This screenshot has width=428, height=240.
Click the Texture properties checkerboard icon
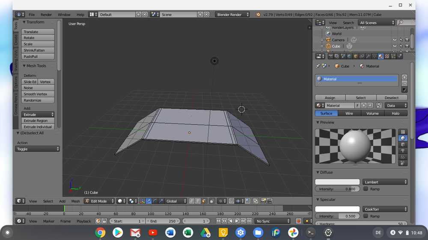387,56
